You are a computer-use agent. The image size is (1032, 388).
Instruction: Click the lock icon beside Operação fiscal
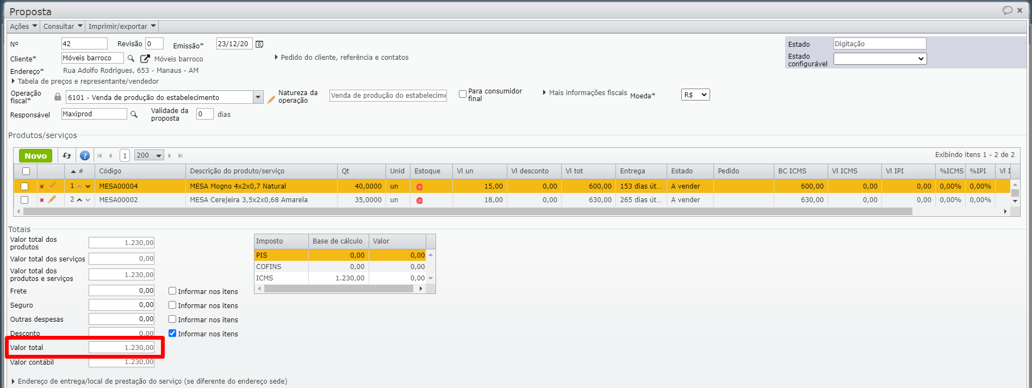58,97
